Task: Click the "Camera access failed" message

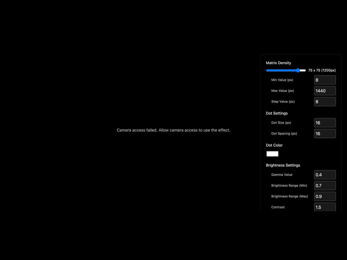Action: (173, 130)
